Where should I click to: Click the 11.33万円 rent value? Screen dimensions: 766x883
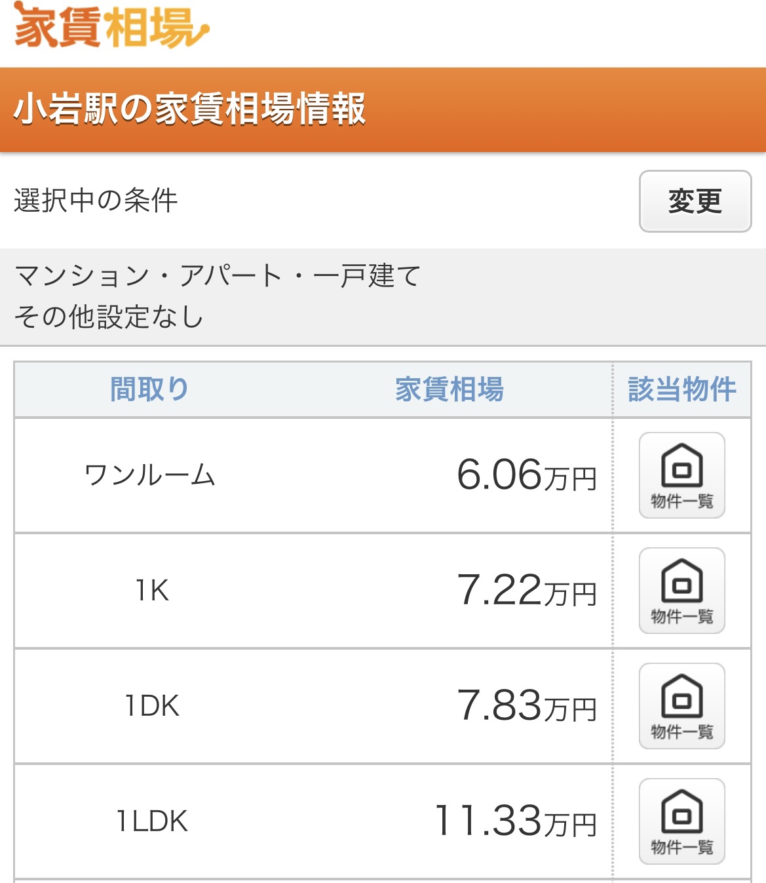(x=516, y=821)
